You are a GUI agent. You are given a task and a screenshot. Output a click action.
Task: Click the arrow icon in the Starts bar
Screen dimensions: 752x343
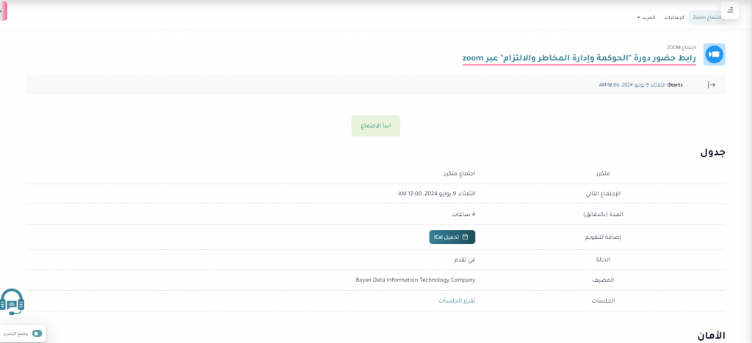(x=711, y=85)
